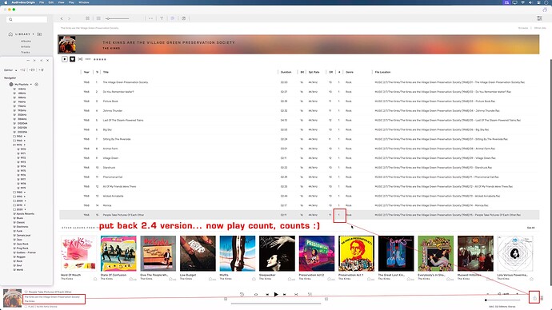Open Tracks in the library sidebar
This screenshot has height=310, width=552.
(26, 52)
